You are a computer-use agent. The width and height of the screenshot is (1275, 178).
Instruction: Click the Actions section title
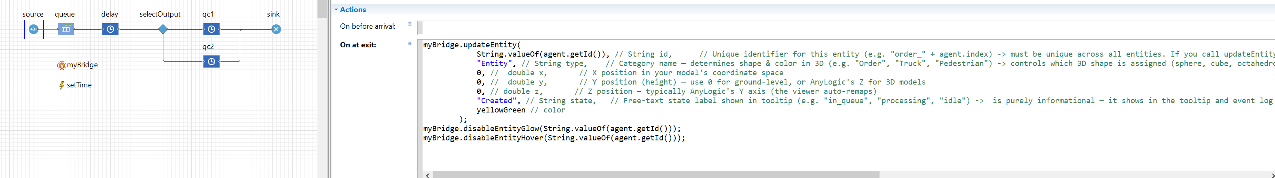pos(353,9)
